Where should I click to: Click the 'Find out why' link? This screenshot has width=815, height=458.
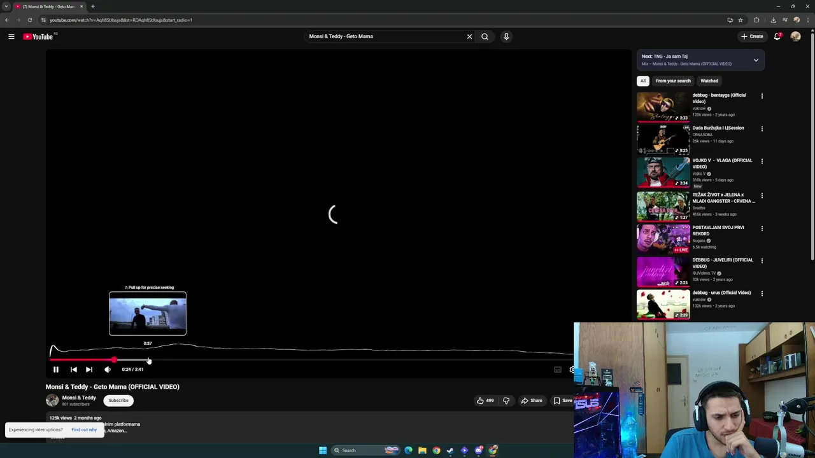coord(84,430)
